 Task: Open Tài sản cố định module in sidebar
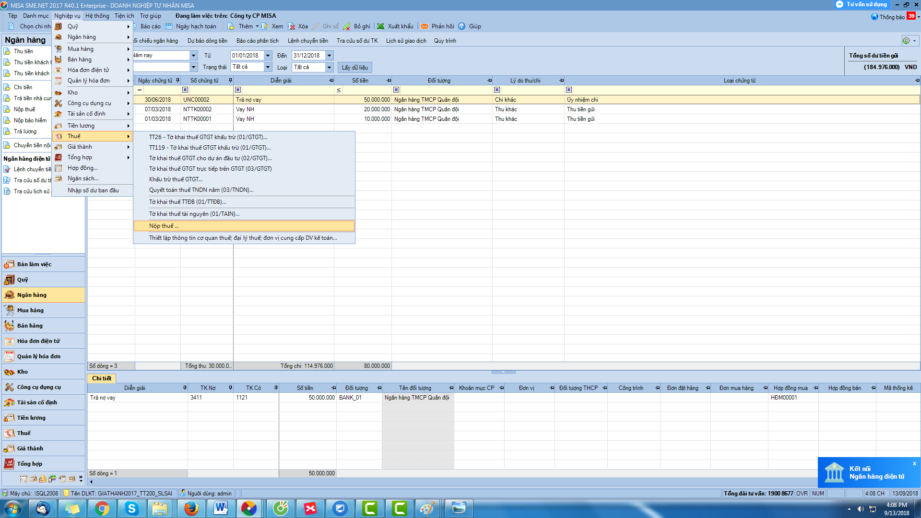[44, 402]
